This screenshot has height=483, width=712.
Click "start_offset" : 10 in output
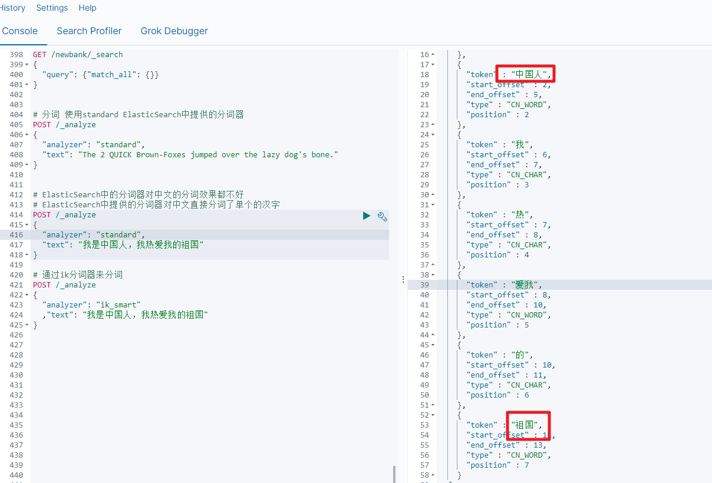510,365
